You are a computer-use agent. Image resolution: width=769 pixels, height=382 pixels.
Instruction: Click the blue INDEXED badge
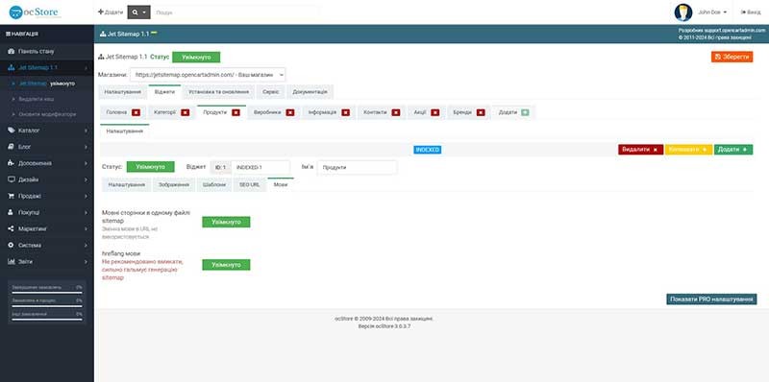[427, 150]
